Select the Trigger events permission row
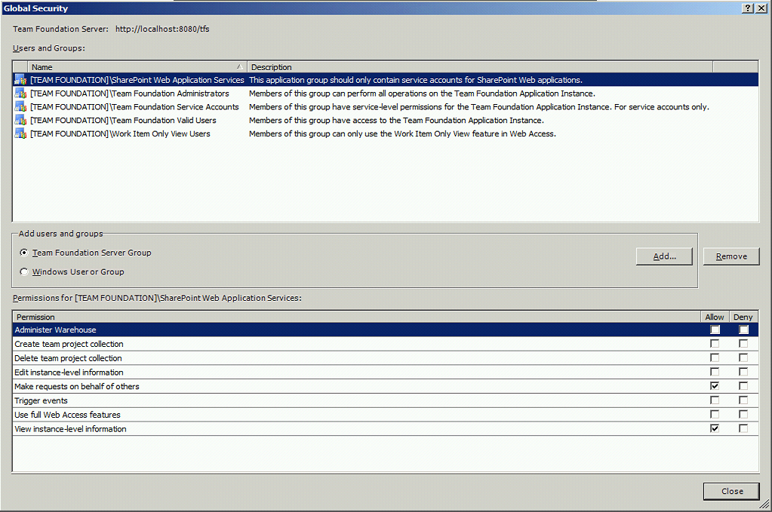 coord(386,400)
